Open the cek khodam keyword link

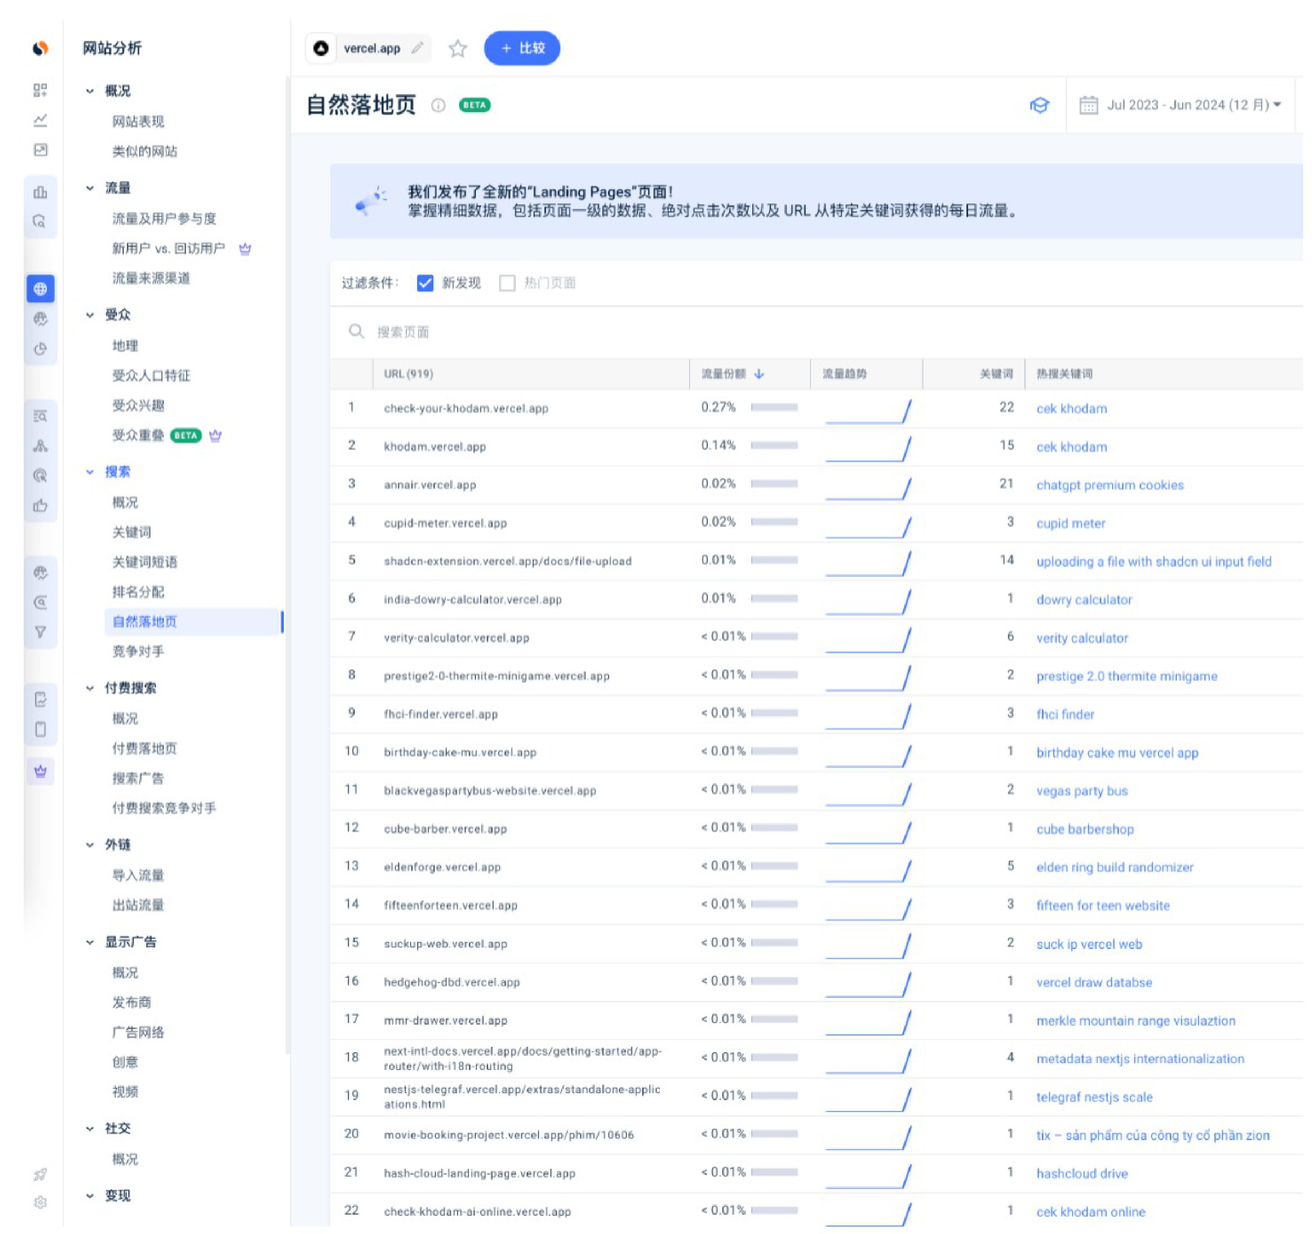pyautogui.click(x=1071, y=408)
